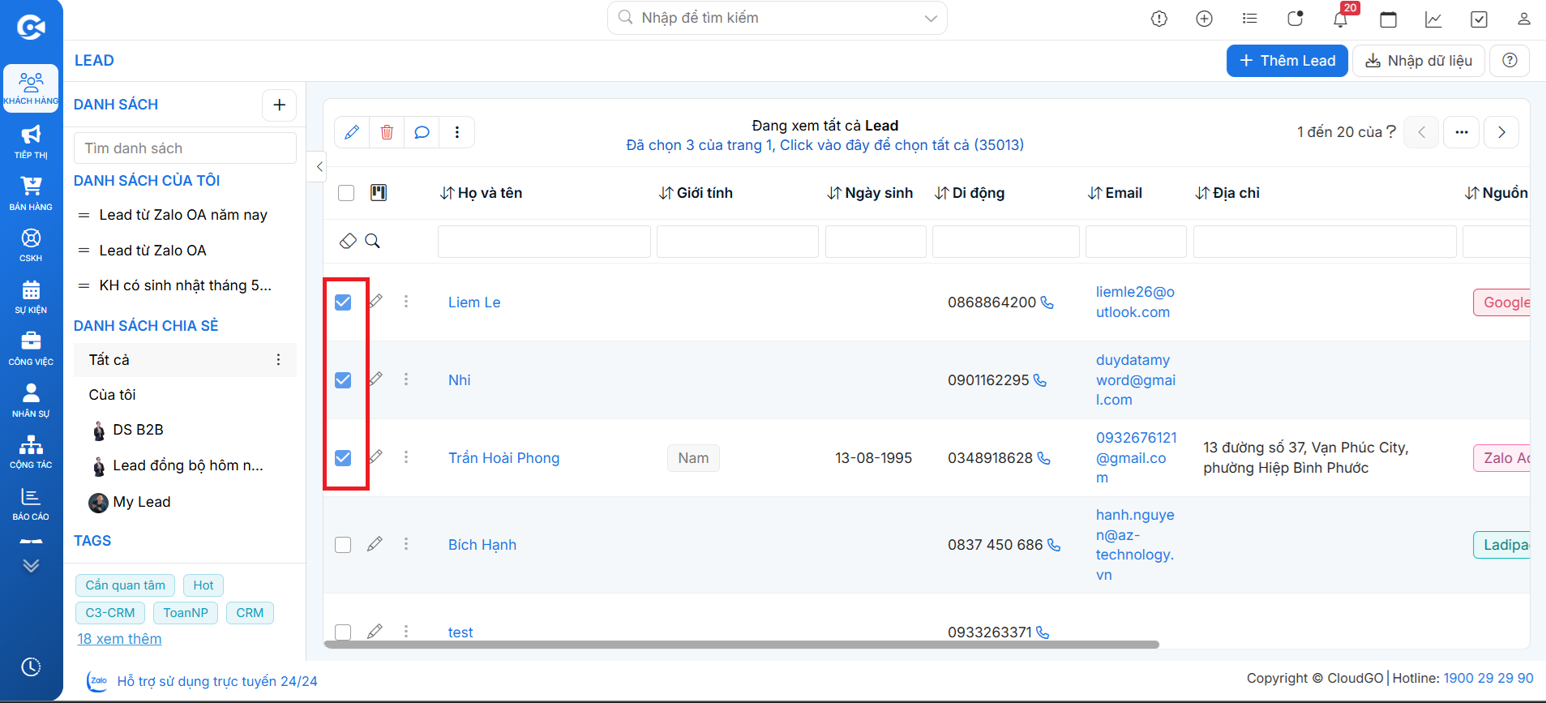Open the tasks checkmark icon in top bar
1546x703 pixels.
(x=1479, y=19)
